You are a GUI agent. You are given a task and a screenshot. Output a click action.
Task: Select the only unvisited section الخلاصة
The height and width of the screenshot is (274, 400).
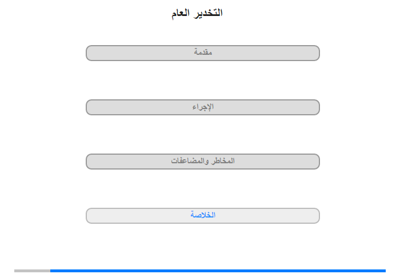(202, 216)
